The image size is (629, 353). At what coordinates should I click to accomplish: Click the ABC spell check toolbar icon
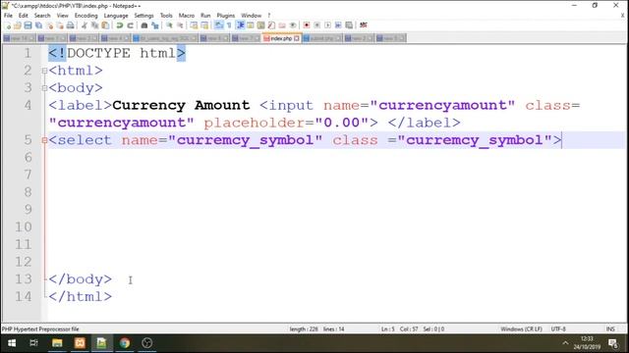(364, 25)
